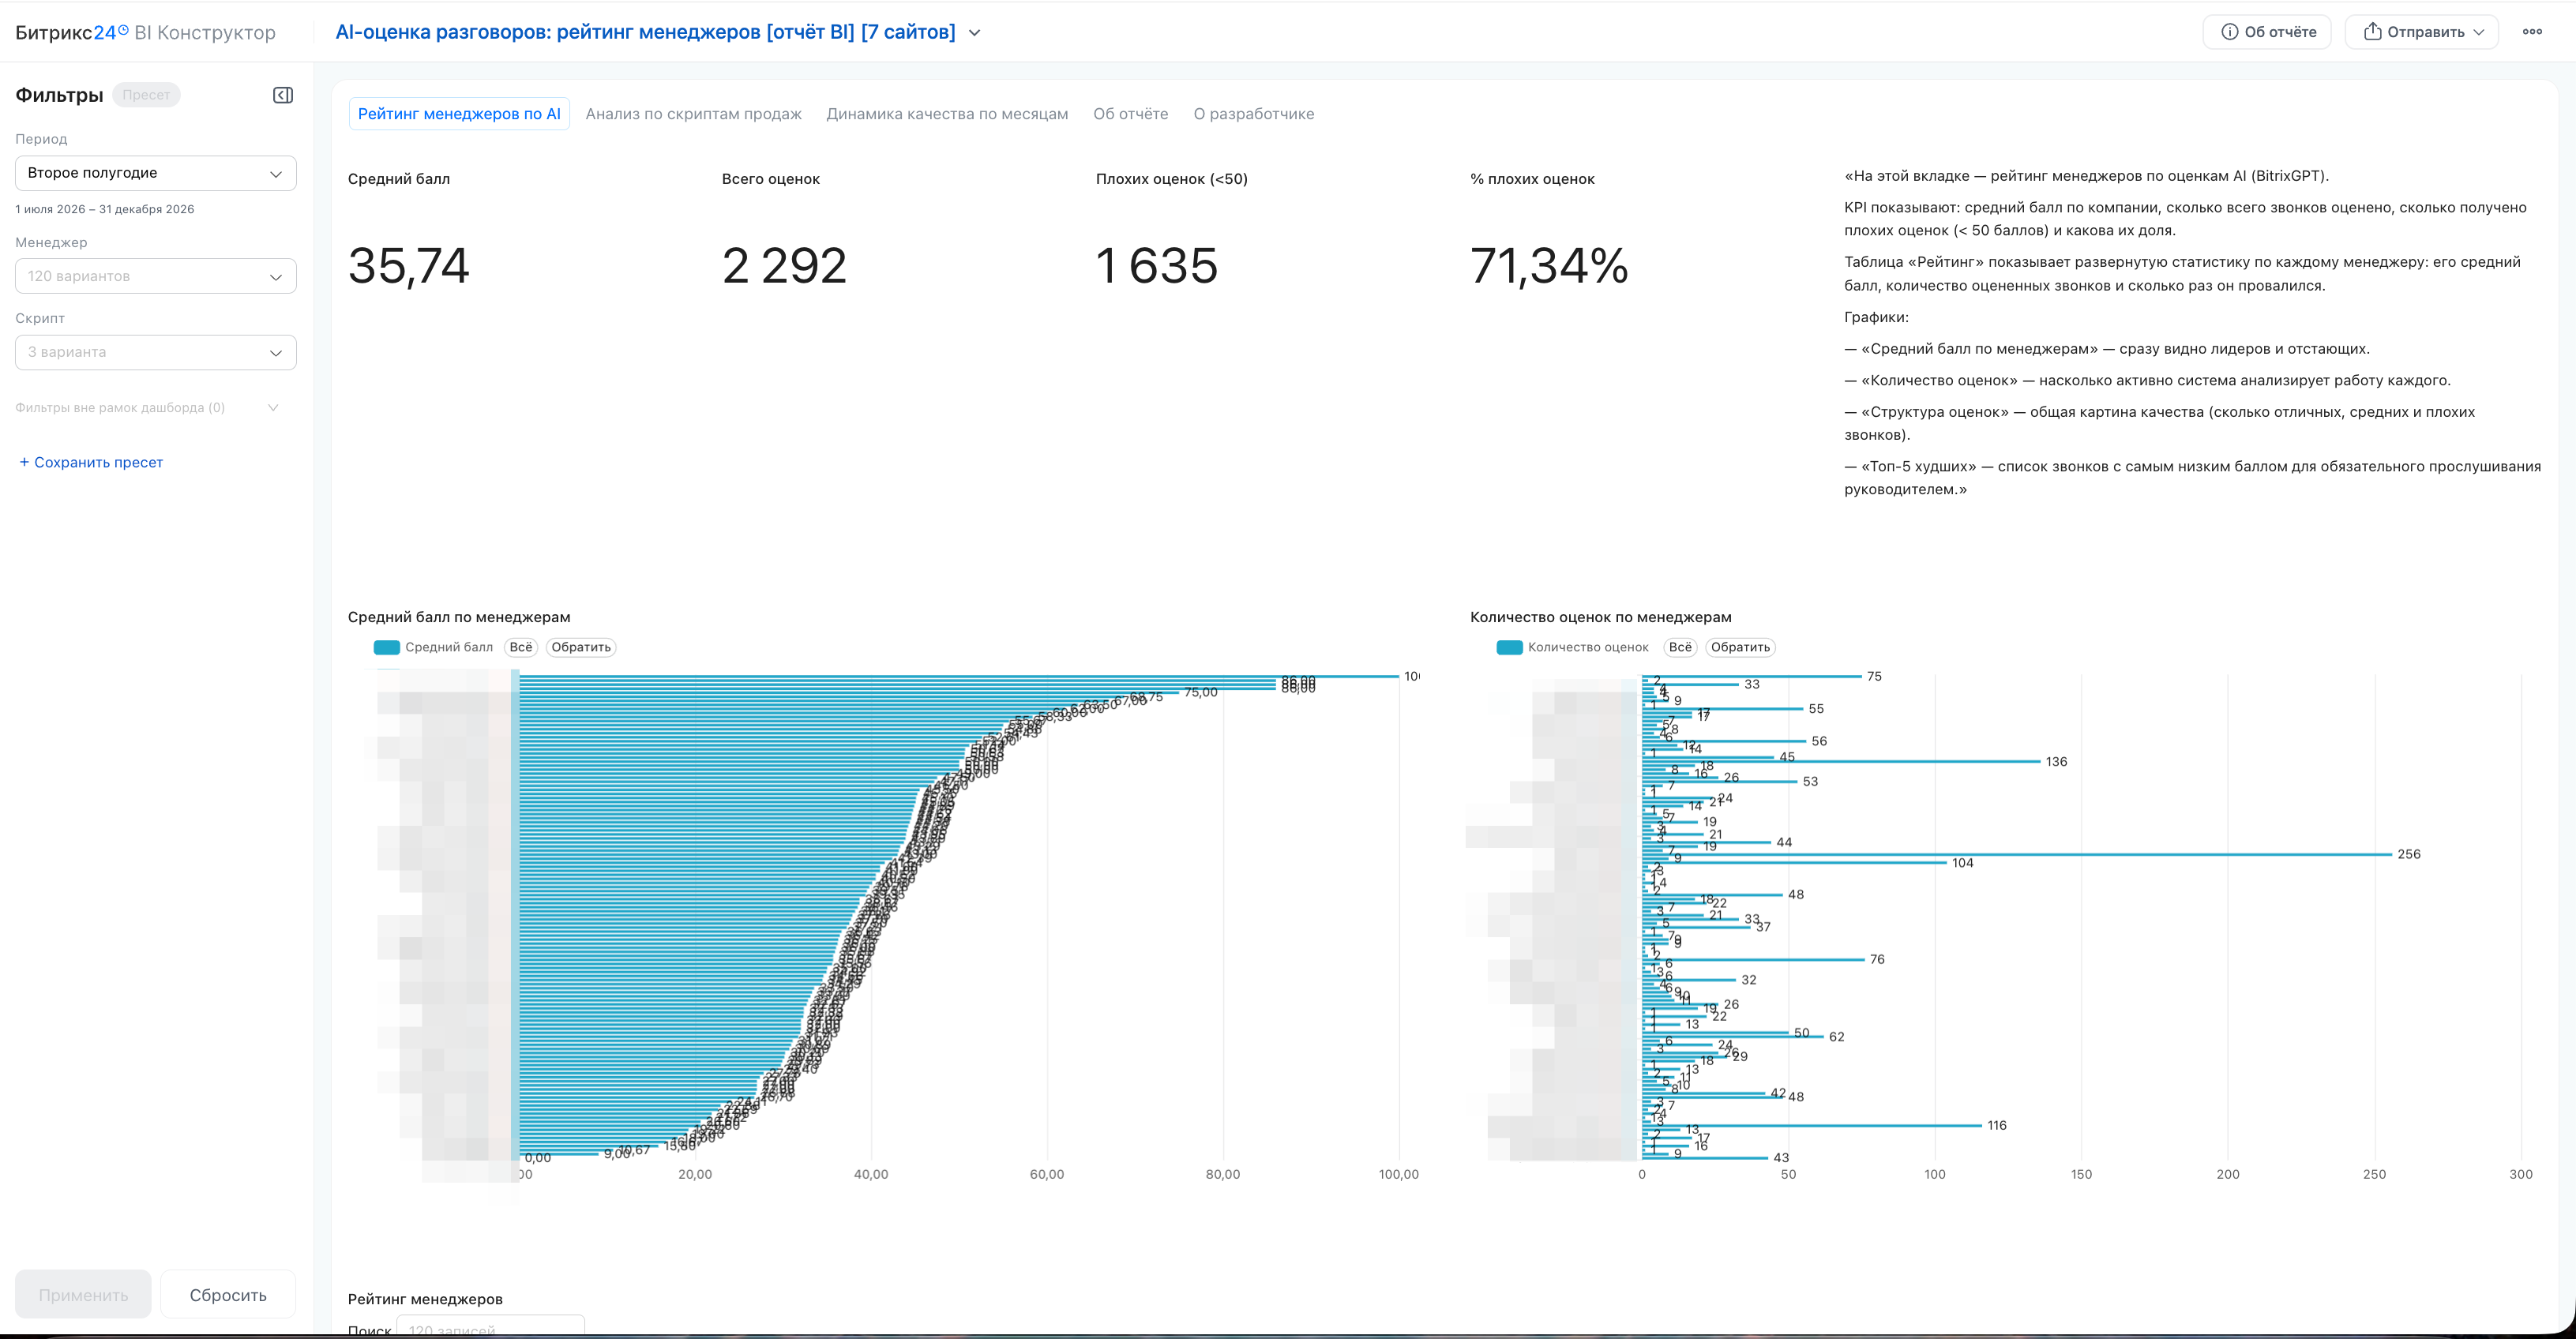Viewport: 2576px width, 1339px height.
Task: Open the Менеджер dropdown with 120 вариантов
Action: [156, 276]
